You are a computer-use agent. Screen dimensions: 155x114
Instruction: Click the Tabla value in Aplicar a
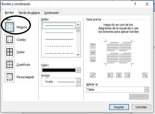pos(91,90)
